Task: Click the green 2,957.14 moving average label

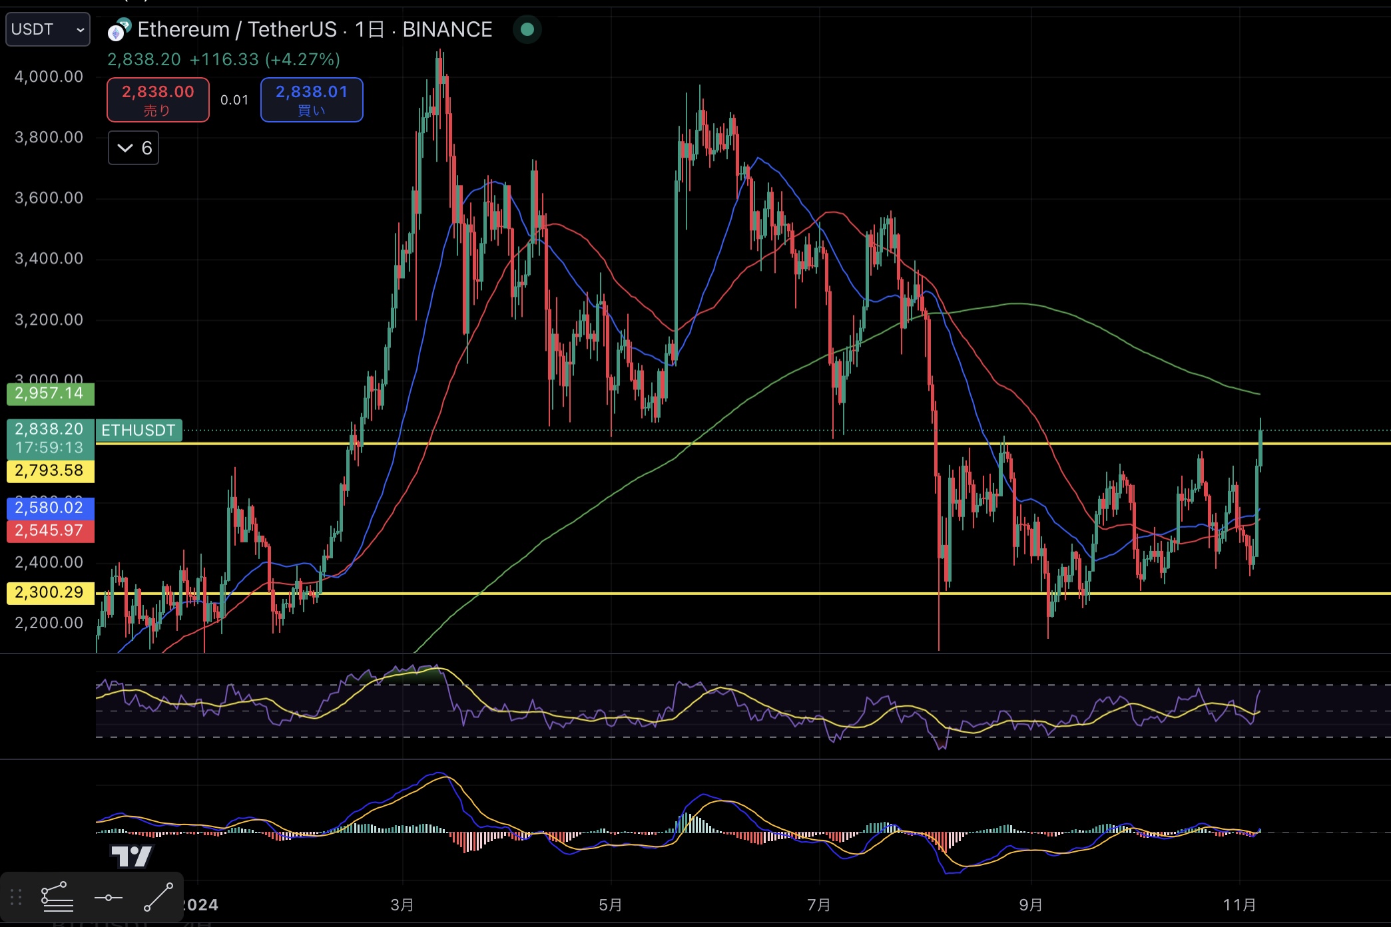Action: [x=50, y=394]
